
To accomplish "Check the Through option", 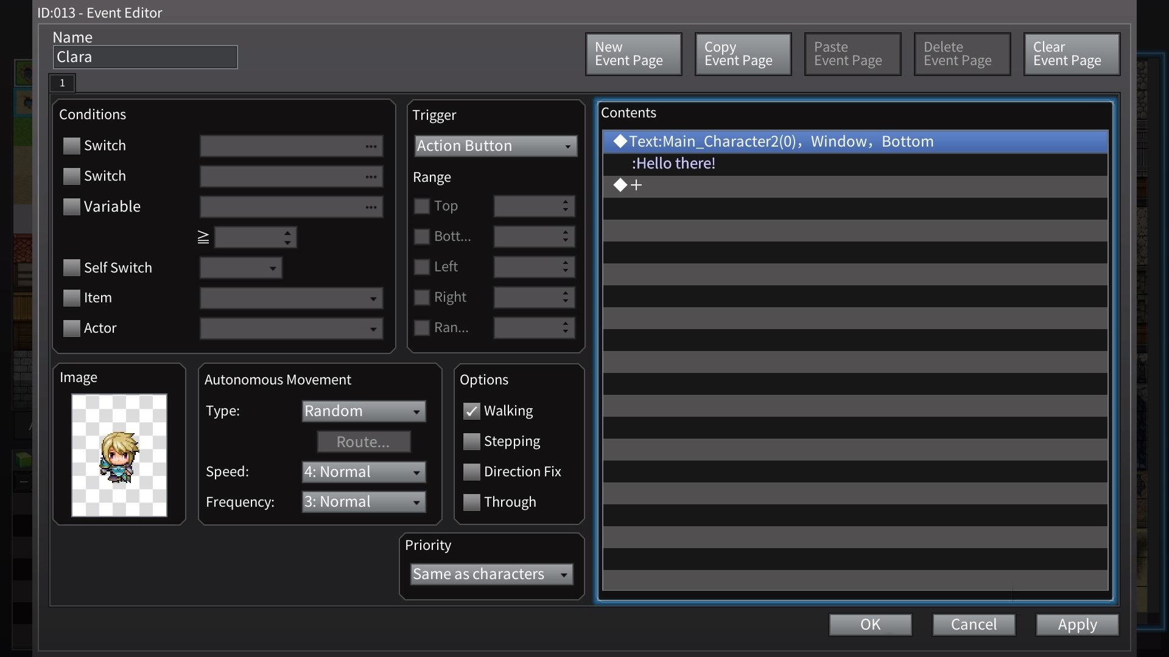I will 472,502.
